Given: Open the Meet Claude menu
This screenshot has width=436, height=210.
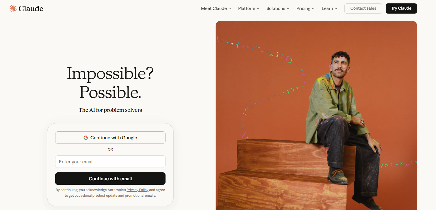Looking at the screenshot, I should [x=214, y=8].
